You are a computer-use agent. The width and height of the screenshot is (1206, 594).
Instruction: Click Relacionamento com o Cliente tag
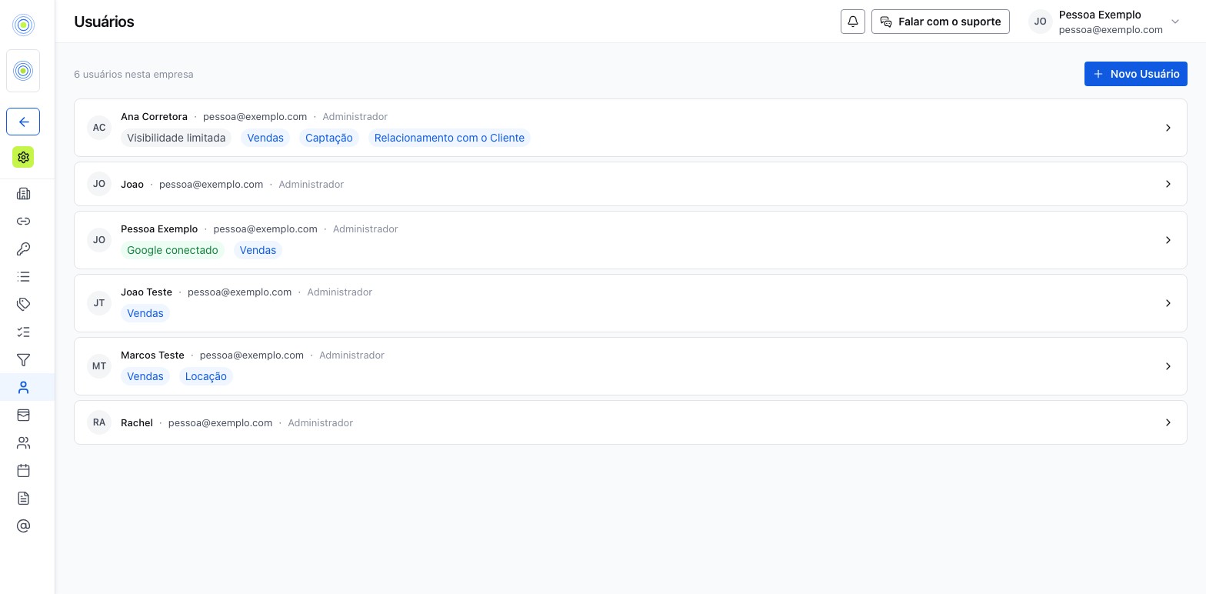[449, 138]
